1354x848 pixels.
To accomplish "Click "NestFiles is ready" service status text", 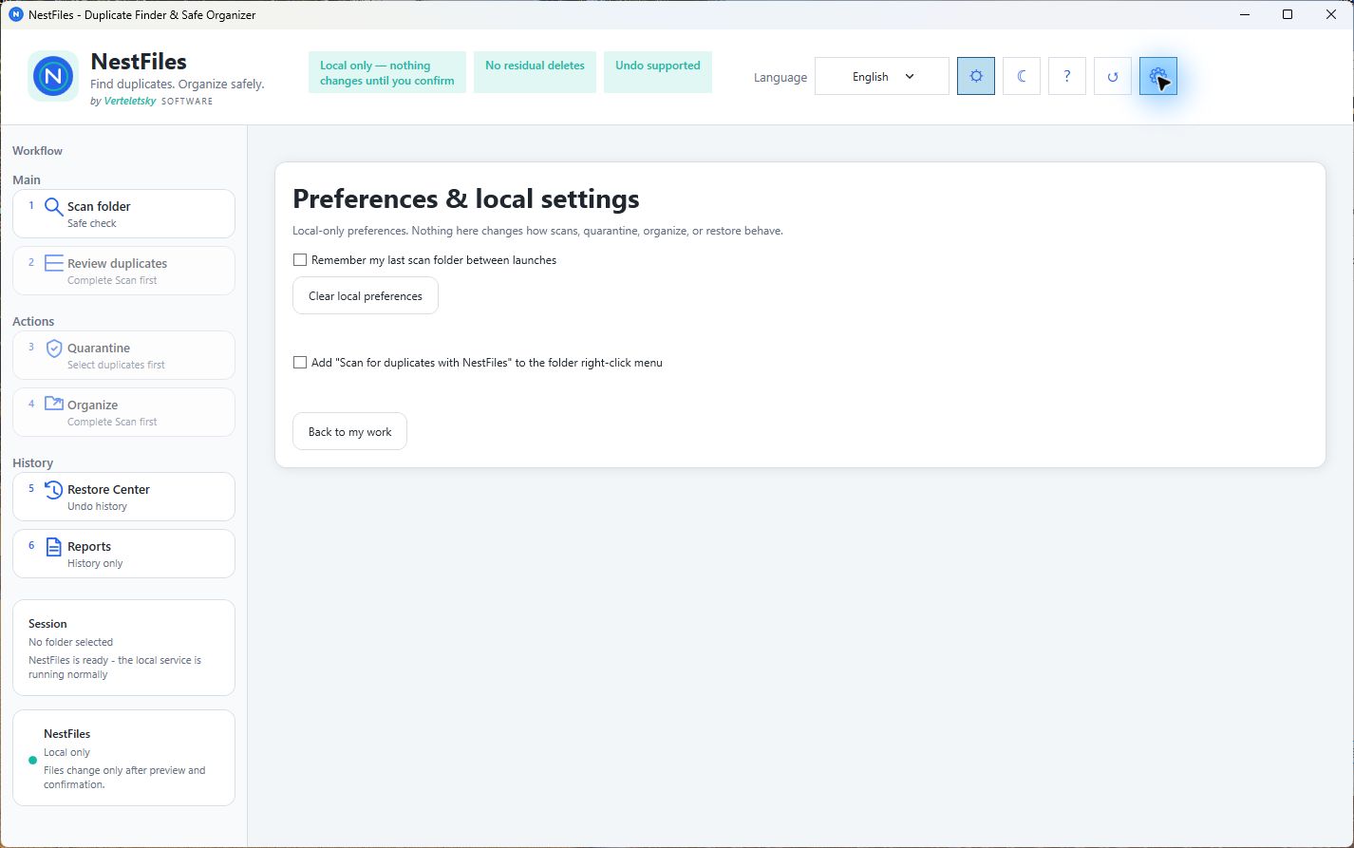I will [115, 667].
